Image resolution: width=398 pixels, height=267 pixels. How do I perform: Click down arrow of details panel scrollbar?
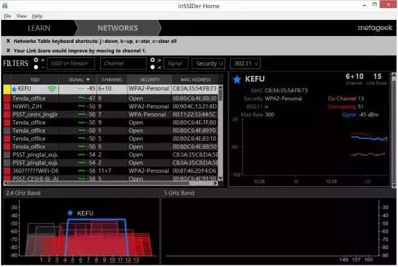pos(394,186)
